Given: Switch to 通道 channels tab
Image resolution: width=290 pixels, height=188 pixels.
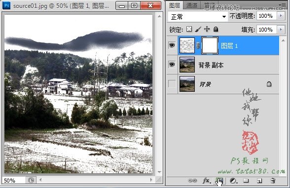Looking at the screenshot, I should click(192, 5).
